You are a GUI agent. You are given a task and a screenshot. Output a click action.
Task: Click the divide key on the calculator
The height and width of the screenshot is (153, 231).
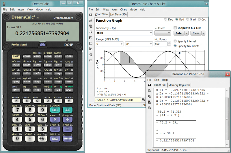(x=68, y=120)
